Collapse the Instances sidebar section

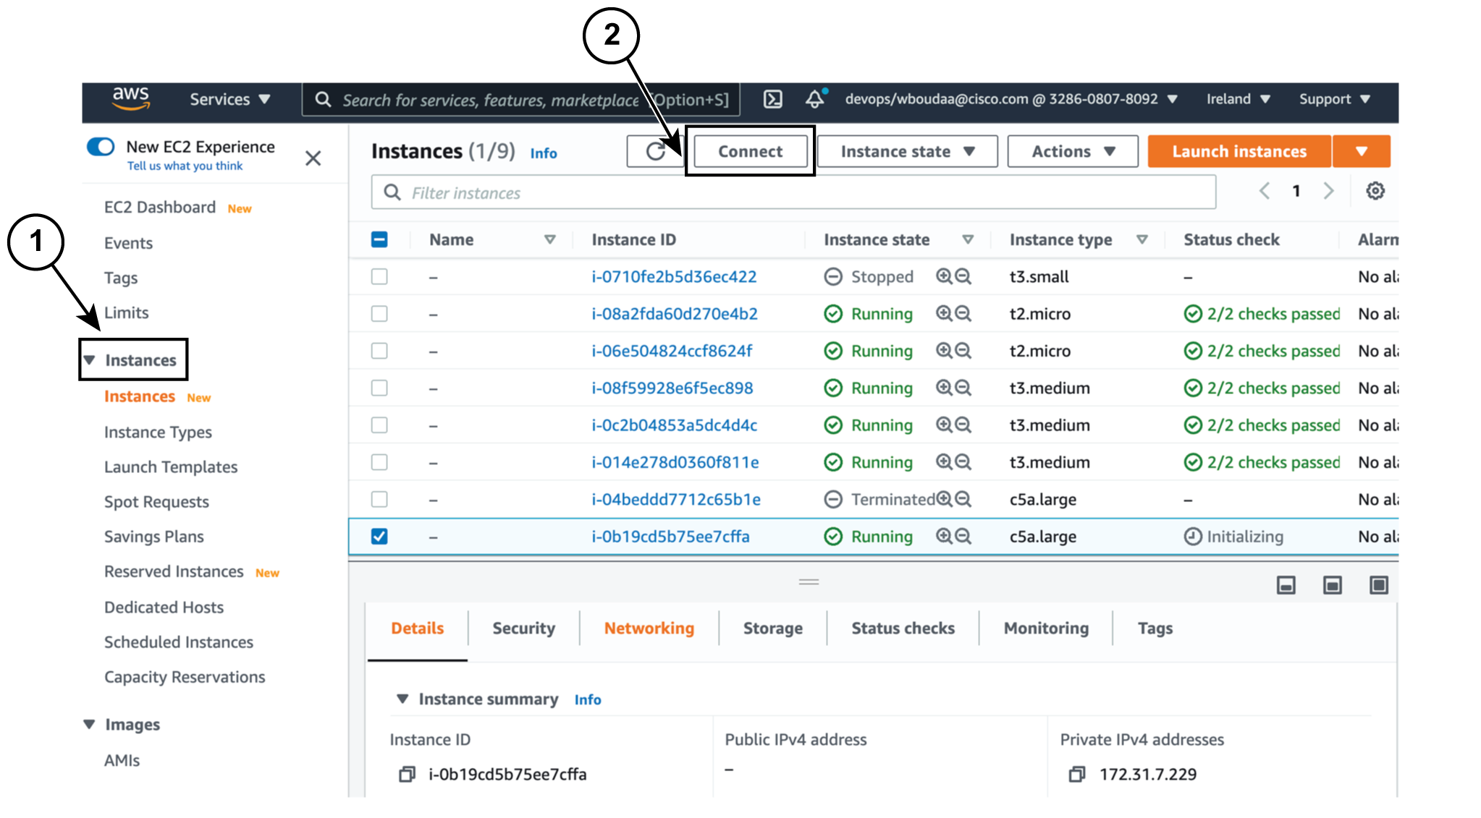pos(89,359)
